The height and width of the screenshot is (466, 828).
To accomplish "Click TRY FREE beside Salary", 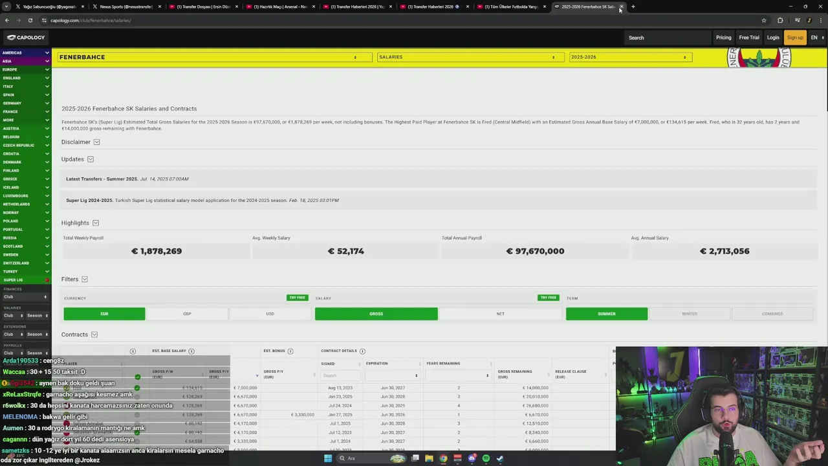I will [x=548, y=298].
